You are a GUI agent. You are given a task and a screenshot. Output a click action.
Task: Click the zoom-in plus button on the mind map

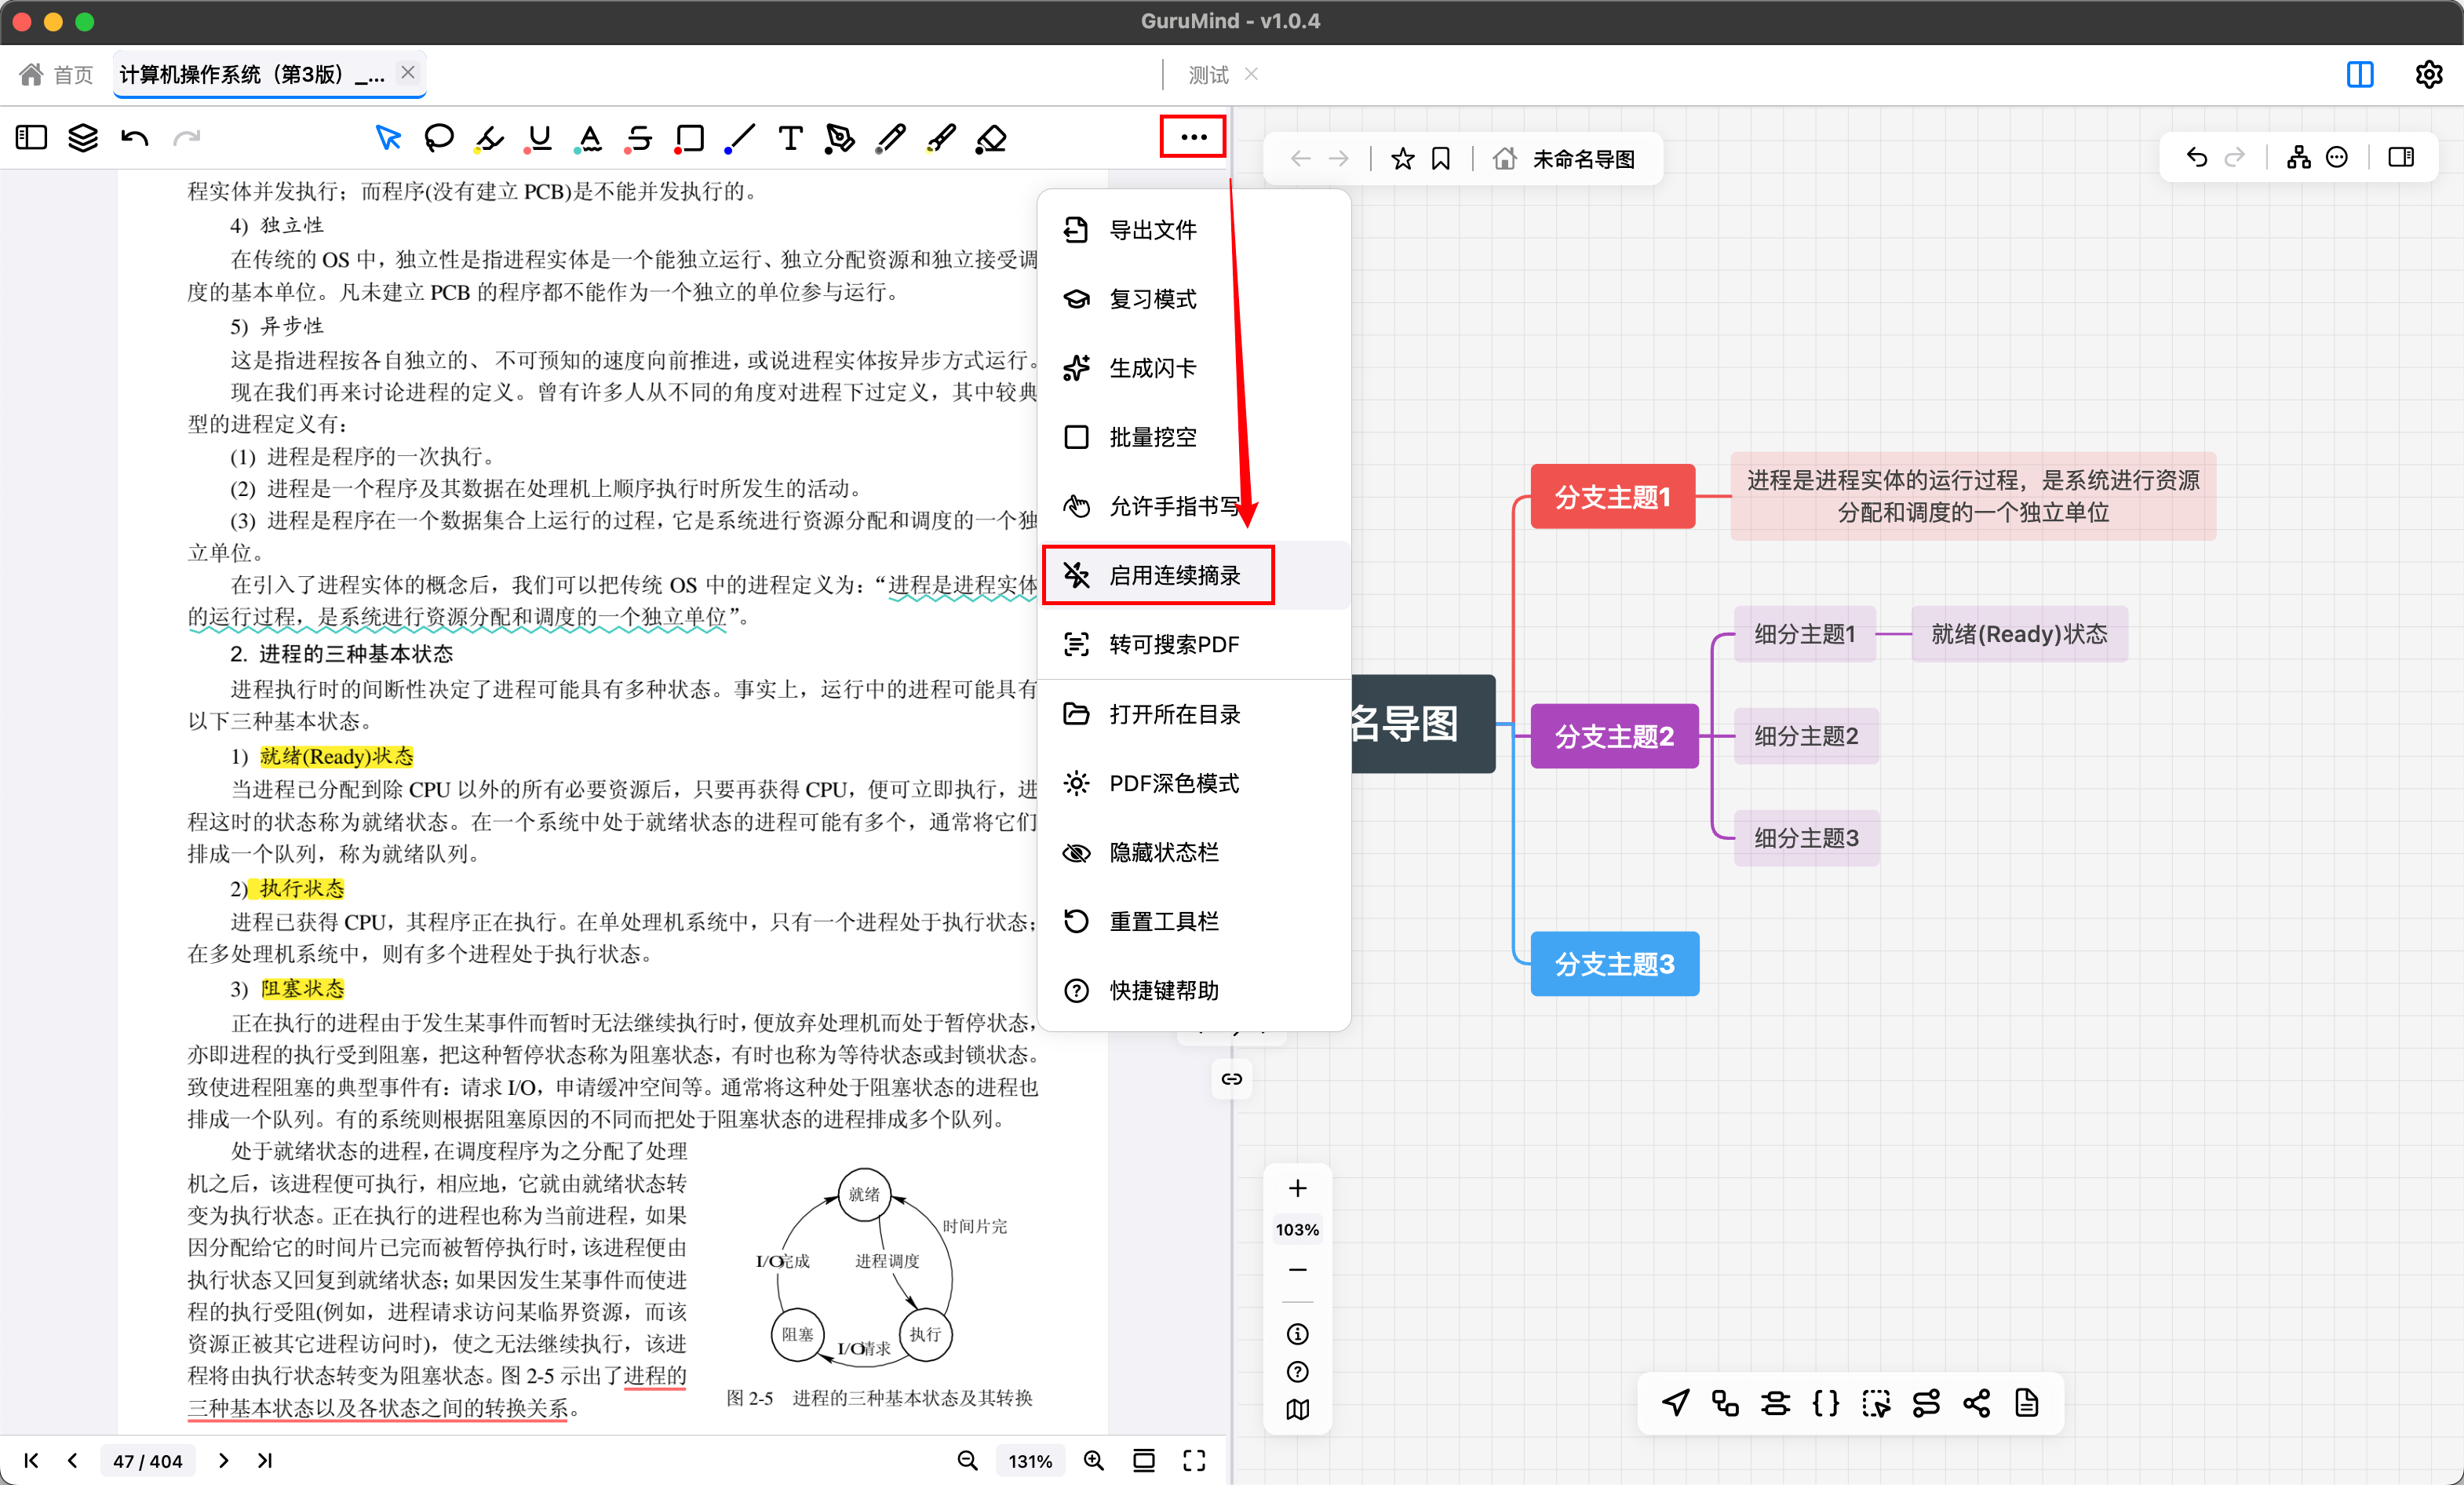tap(1297, 1188)
